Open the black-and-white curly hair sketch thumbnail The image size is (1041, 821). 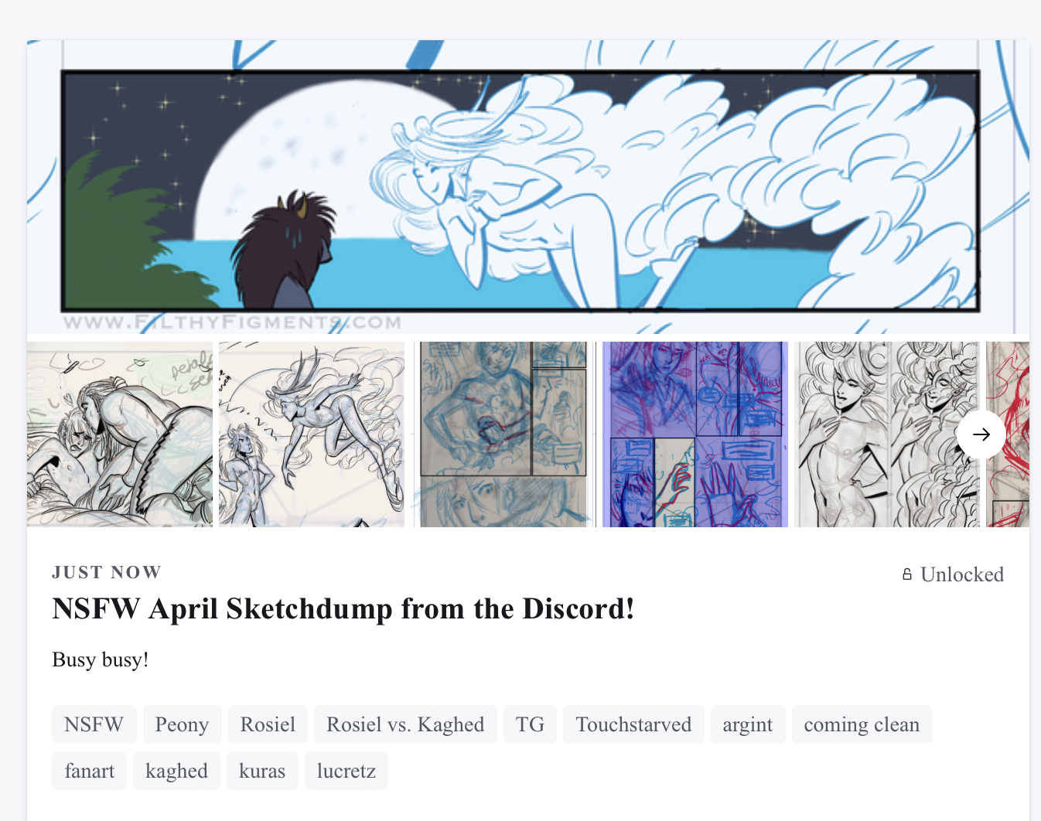click(887, 434)
